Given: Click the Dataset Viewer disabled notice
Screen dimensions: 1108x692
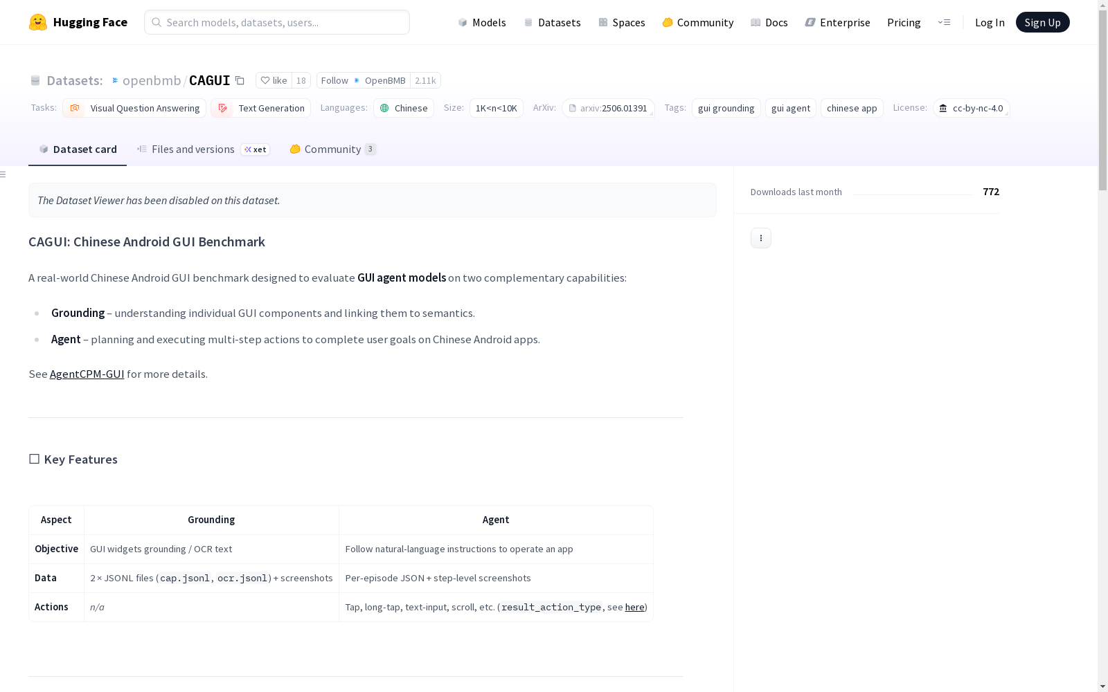Looking at the screenshot, I should tap(373, 200).
